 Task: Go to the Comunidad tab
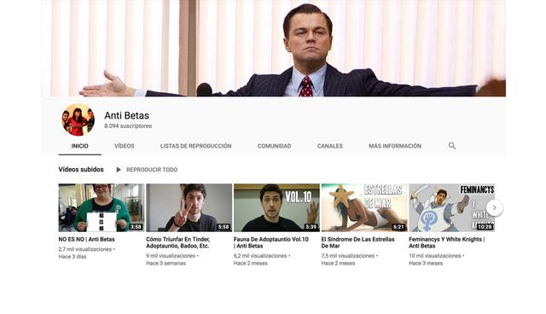click(274, 146)
